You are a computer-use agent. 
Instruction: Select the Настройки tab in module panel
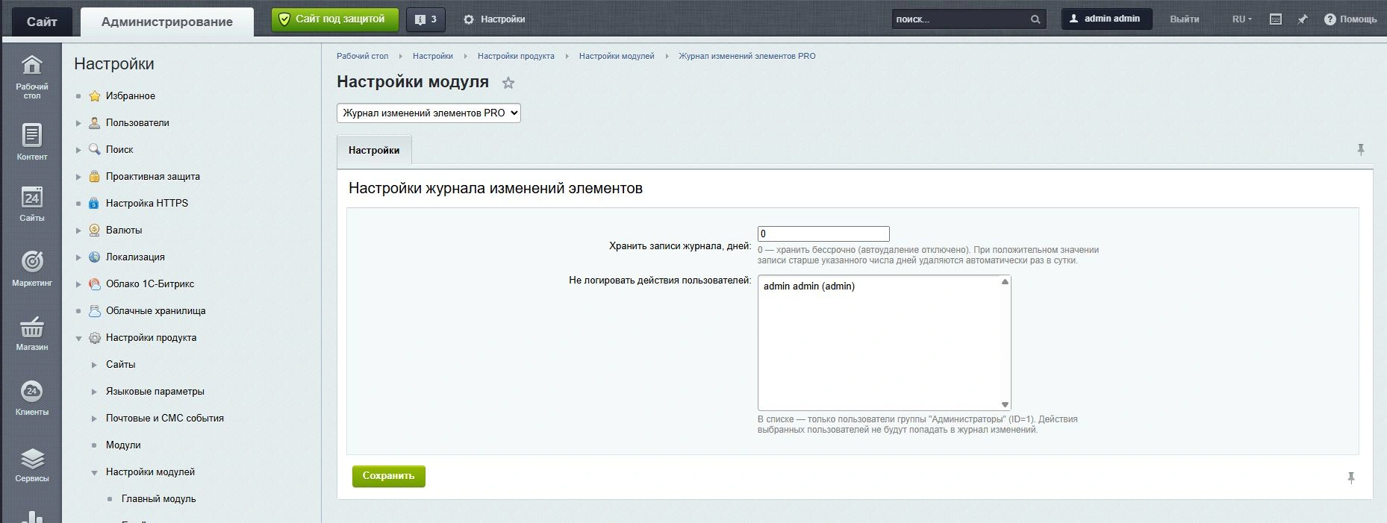click(x=374, y=150)
